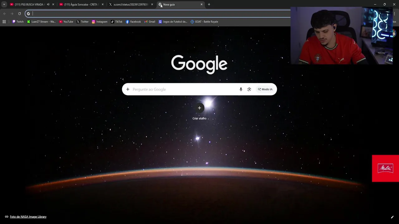The width and height of the screenshot is (399, 224).
Task: Close the Nova guia tab
Action: pyautogui.click(x=201, y=4)
